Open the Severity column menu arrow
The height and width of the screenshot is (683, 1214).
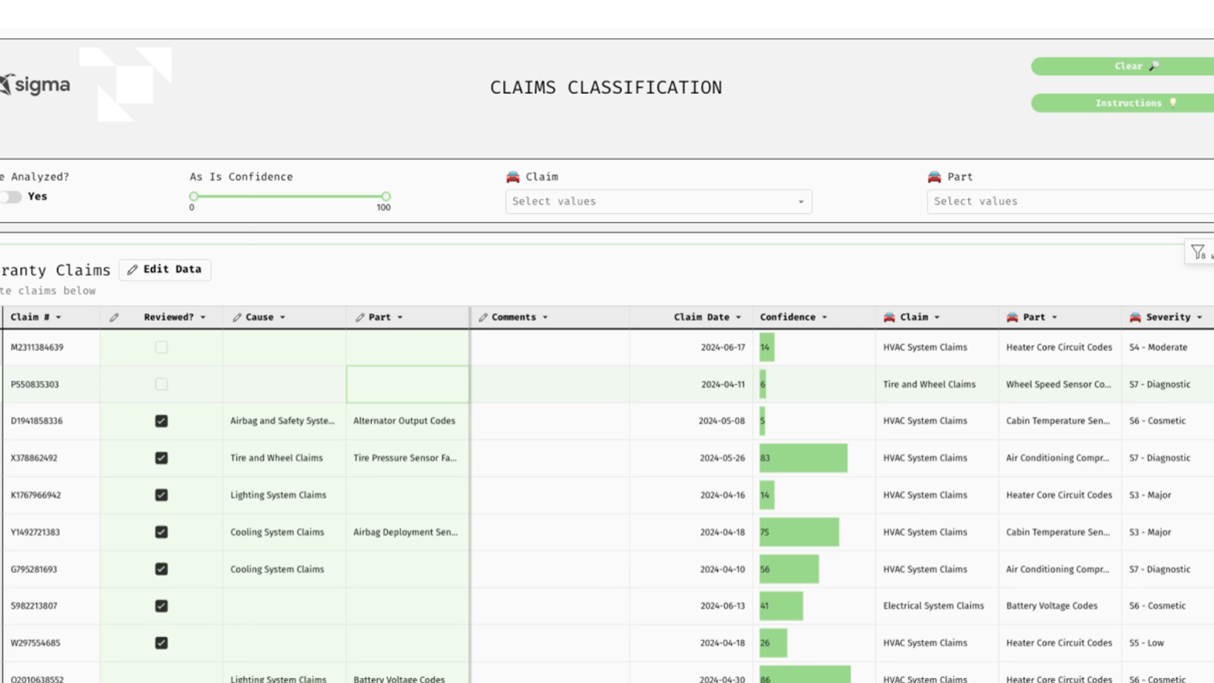click(1199, 318)
